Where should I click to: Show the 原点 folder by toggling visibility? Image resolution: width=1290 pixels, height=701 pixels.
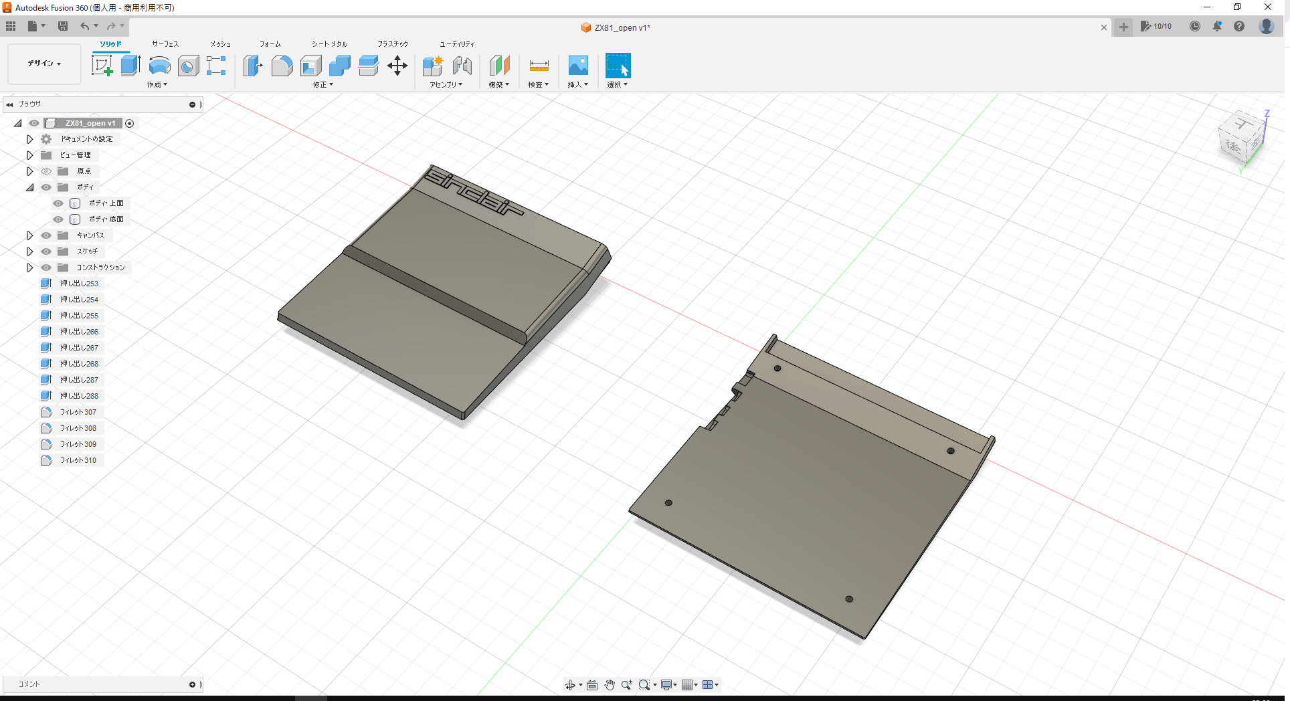45,171
